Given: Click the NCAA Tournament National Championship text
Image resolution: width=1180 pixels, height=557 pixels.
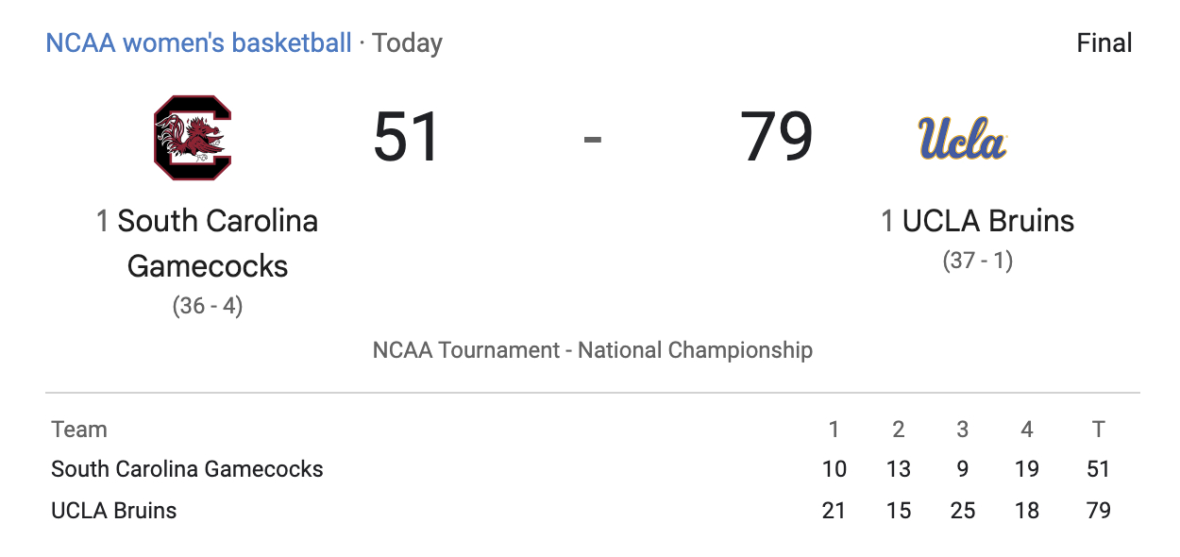Looking at the screenshot, I should (592, 350).
